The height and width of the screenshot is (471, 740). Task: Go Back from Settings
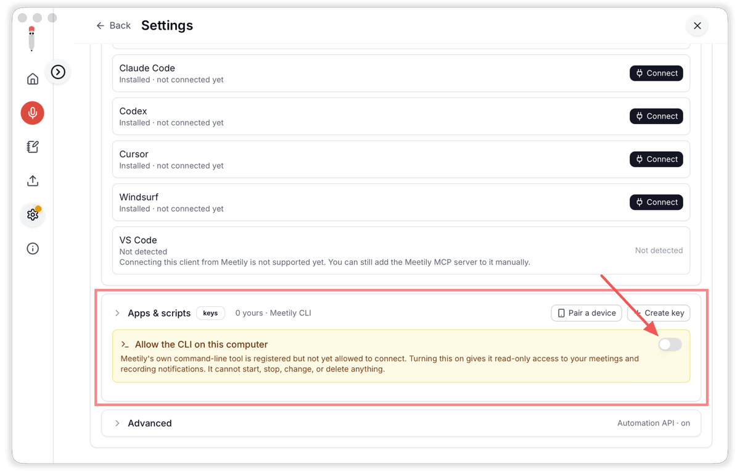113,25
